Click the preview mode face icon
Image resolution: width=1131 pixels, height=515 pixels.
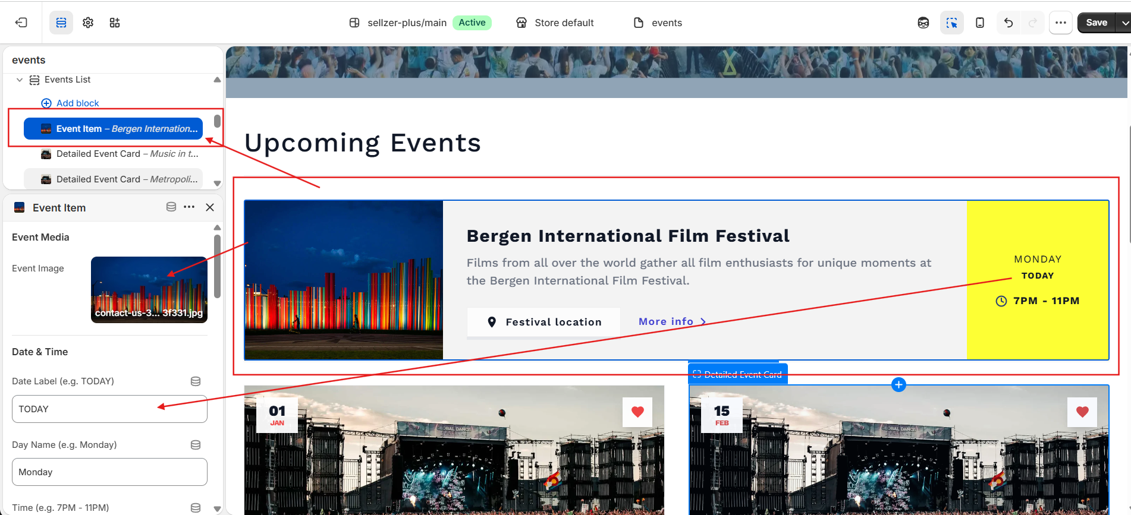tap(923, 23)
